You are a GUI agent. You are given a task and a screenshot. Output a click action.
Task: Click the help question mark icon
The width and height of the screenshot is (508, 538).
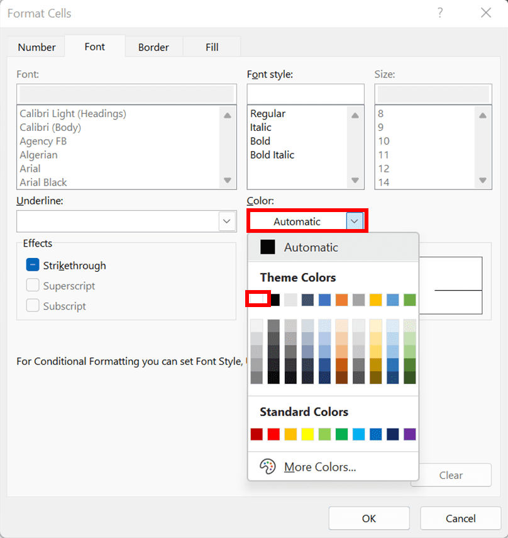pyautogui.click(x=440, y=13)
